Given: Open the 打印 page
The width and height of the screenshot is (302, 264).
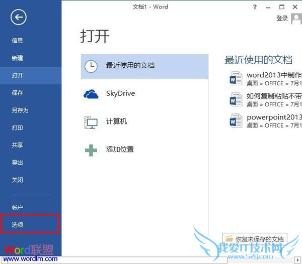Looking at the screenshot, I should coord(17,127).
